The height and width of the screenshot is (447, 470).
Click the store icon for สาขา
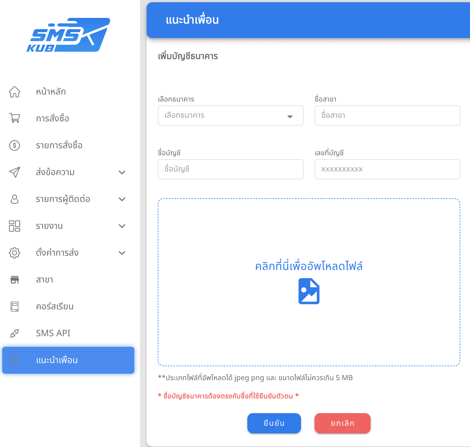[x=15, y=280]
